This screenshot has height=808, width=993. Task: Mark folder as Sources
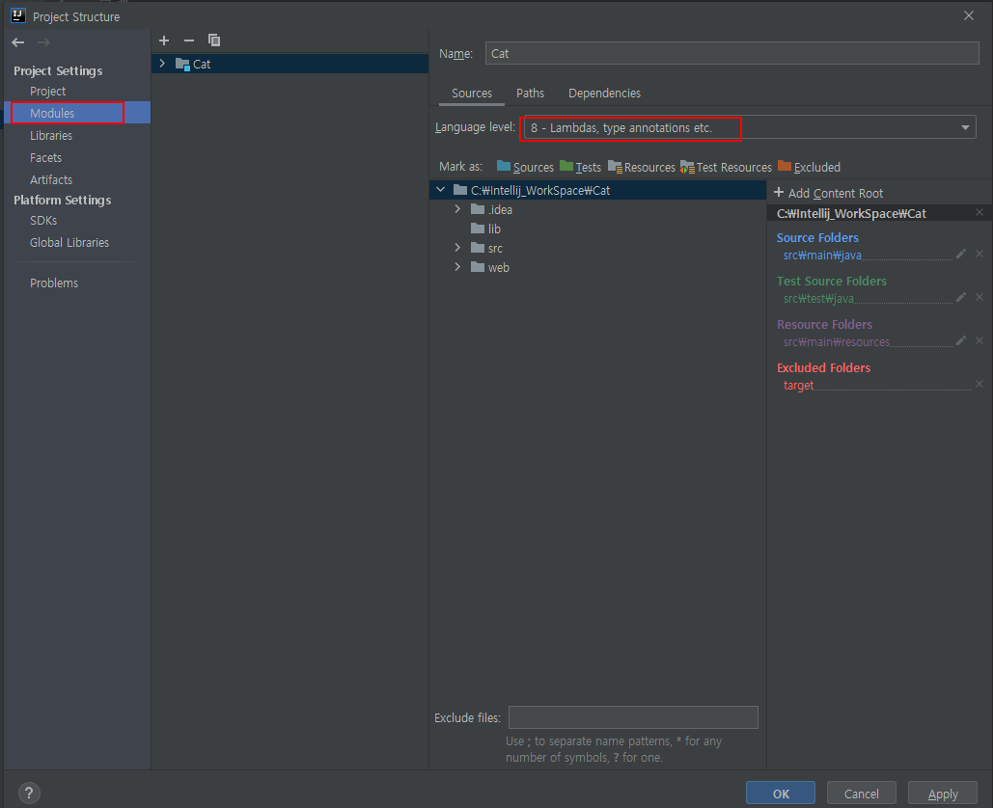coord(525,167)
